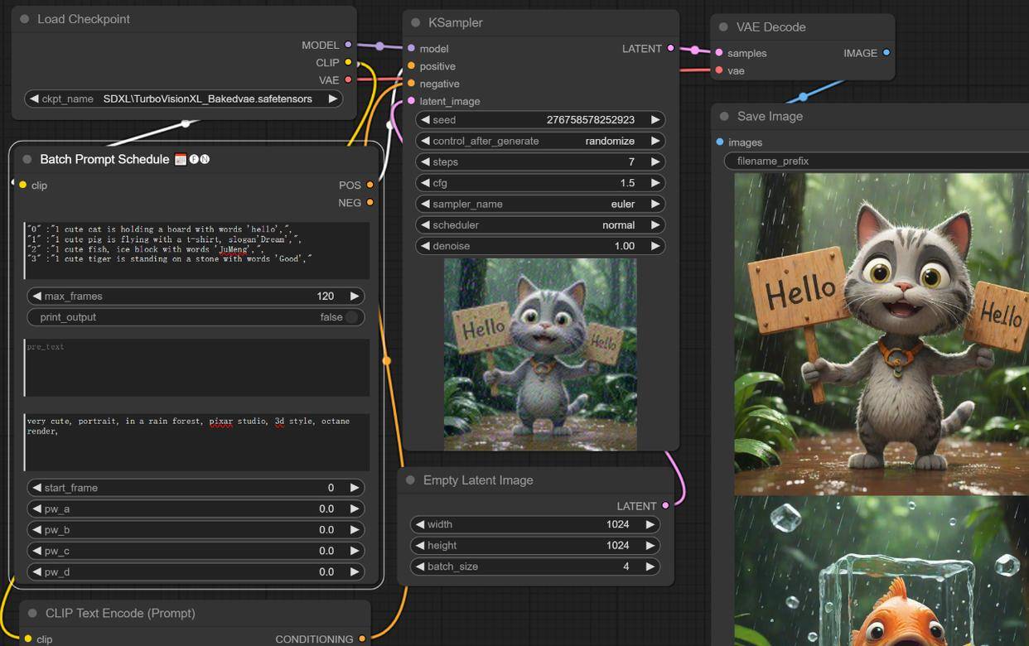
Task: Click the POS output socket
Action: pyautogui.click(x=370, y=186)
